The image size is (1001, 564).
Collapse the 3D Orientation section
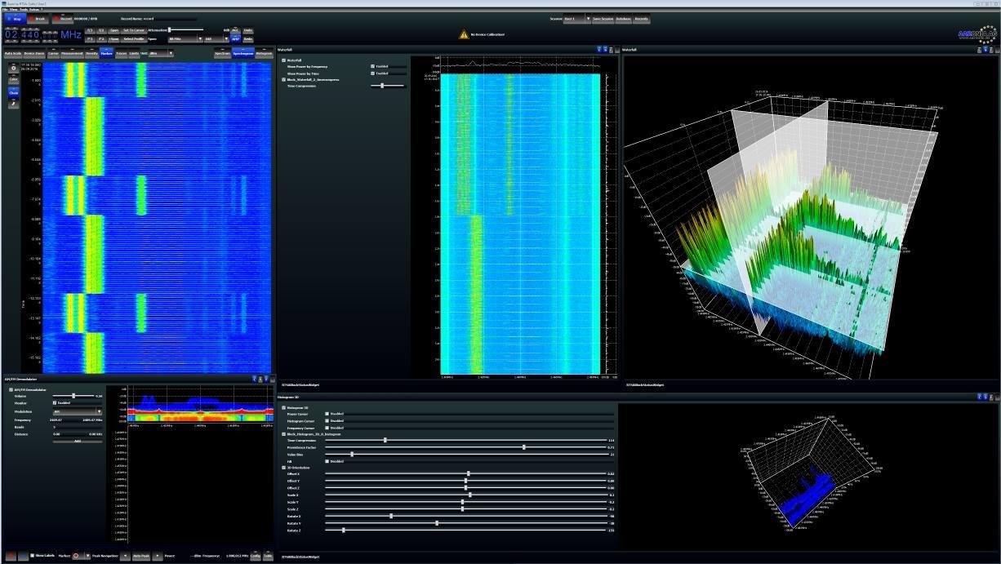(284, 468)
